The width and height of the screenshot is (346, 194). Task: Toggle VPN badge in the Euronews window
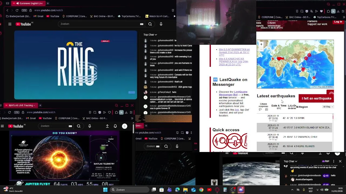(24, 10)
